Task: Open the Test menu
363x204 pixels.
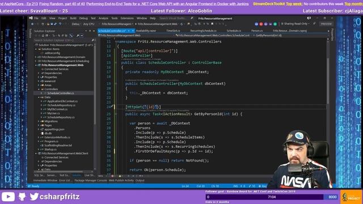Action: 93,18
